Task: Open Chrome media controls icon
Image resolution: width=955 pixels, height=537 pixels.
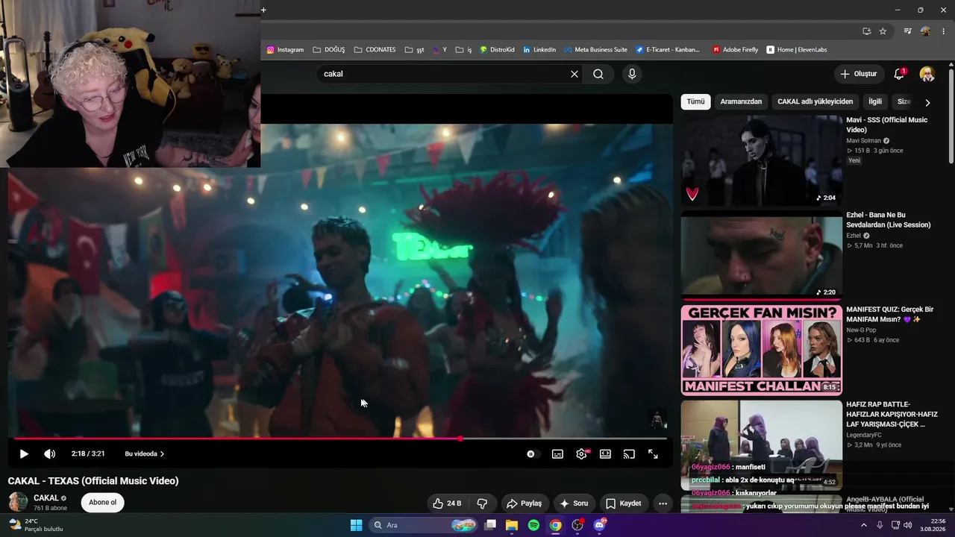Action: pyautogui.click(x=907, y=31)
